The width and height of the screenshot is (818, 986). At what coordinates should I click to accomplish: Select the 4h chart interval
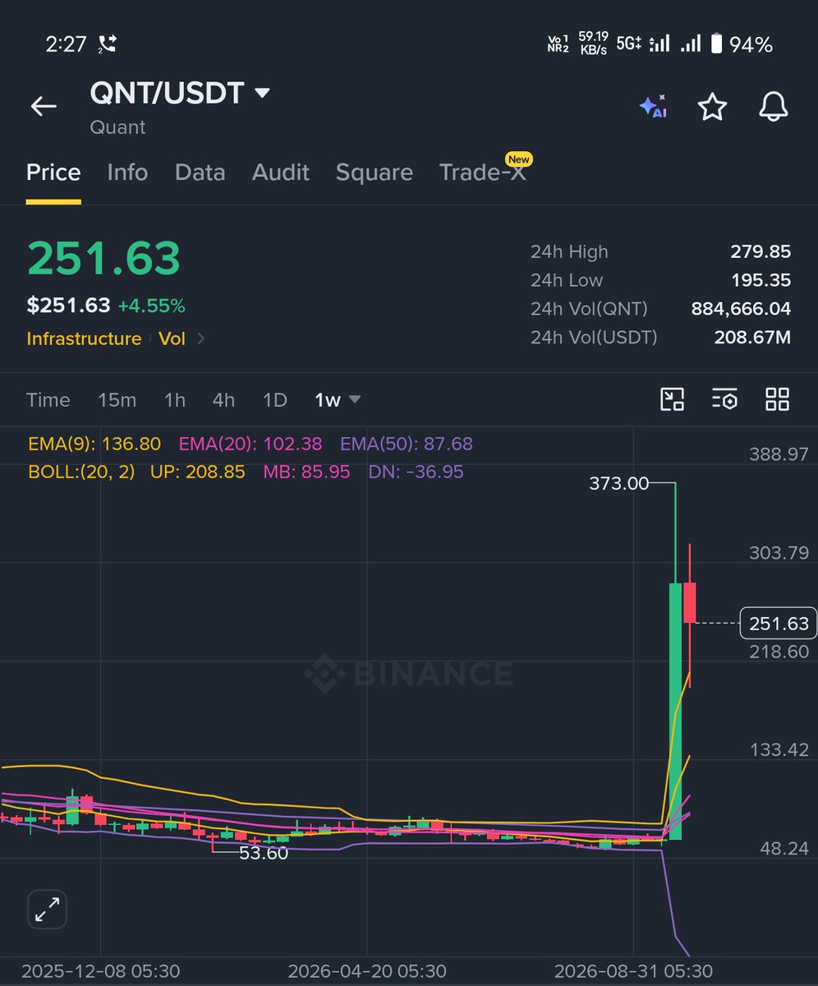pos(223,400)
